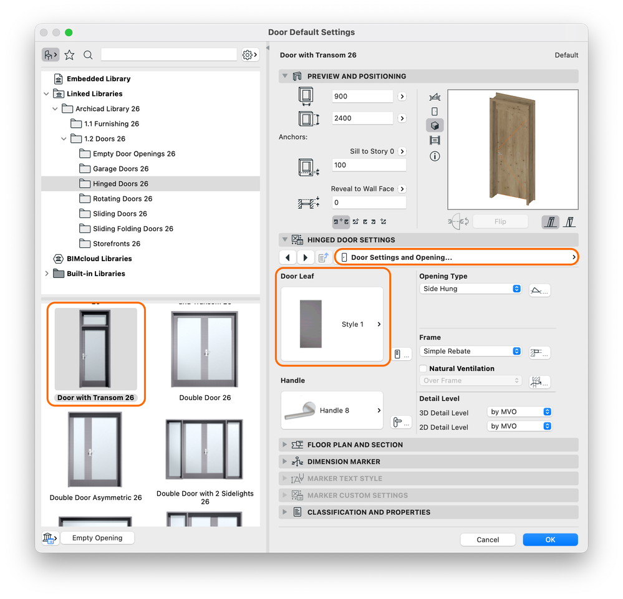The height and width of the screenshot is (599, 623).
Task: Choose the Door with Transom 26 thumbnail
Action: [96, 348]
